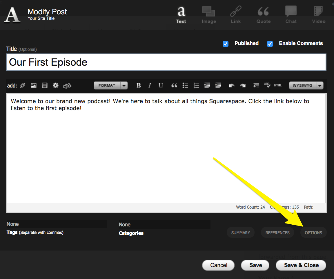Image resolution: width=334 pixels, height=279 pixels.
Task: Choose the Video post type
Action: [318, 15]
